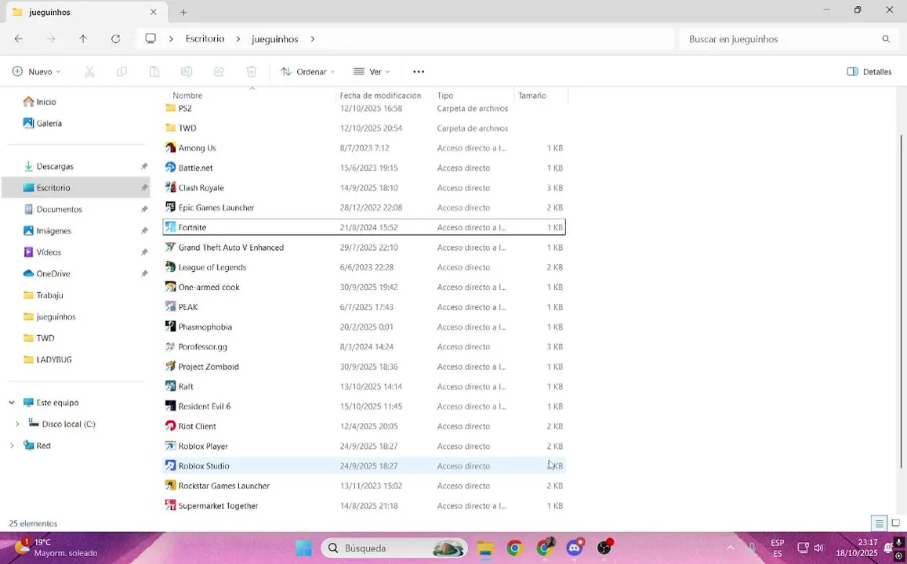Select the PEAK shortcut icon
Viewport: 907px width, 564px height.
click(170, 307)
